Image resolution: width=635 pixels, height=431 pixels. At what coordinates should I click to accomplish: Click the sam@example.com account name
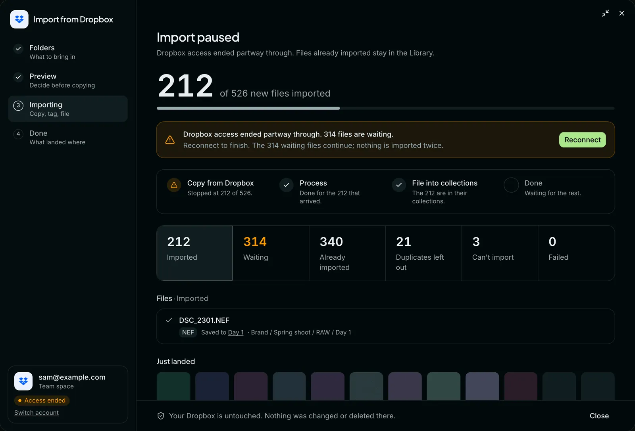coord(72,377)
